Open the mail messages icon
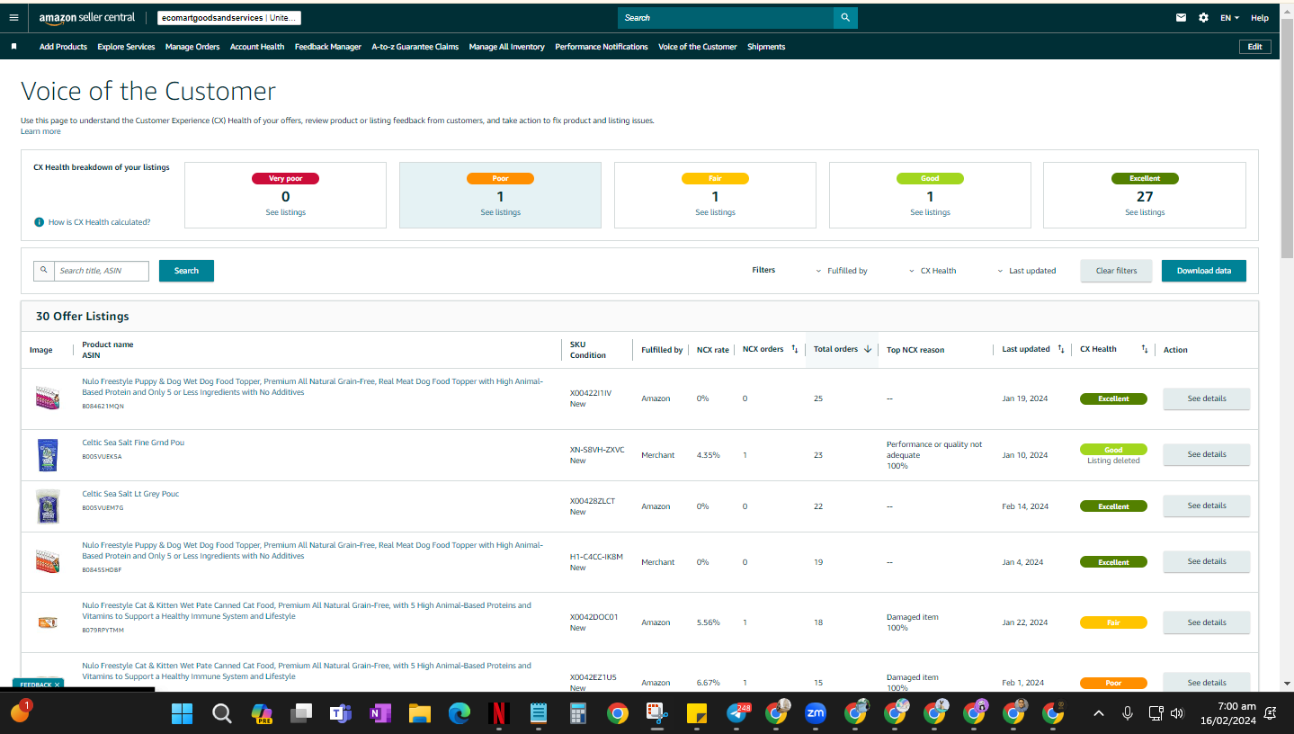This screenshot has width=1294, height=734. tap(1182, 17)
